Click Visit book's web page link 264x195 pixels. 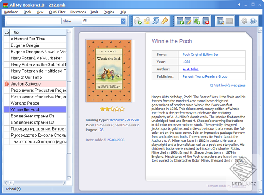click(230, 86)
